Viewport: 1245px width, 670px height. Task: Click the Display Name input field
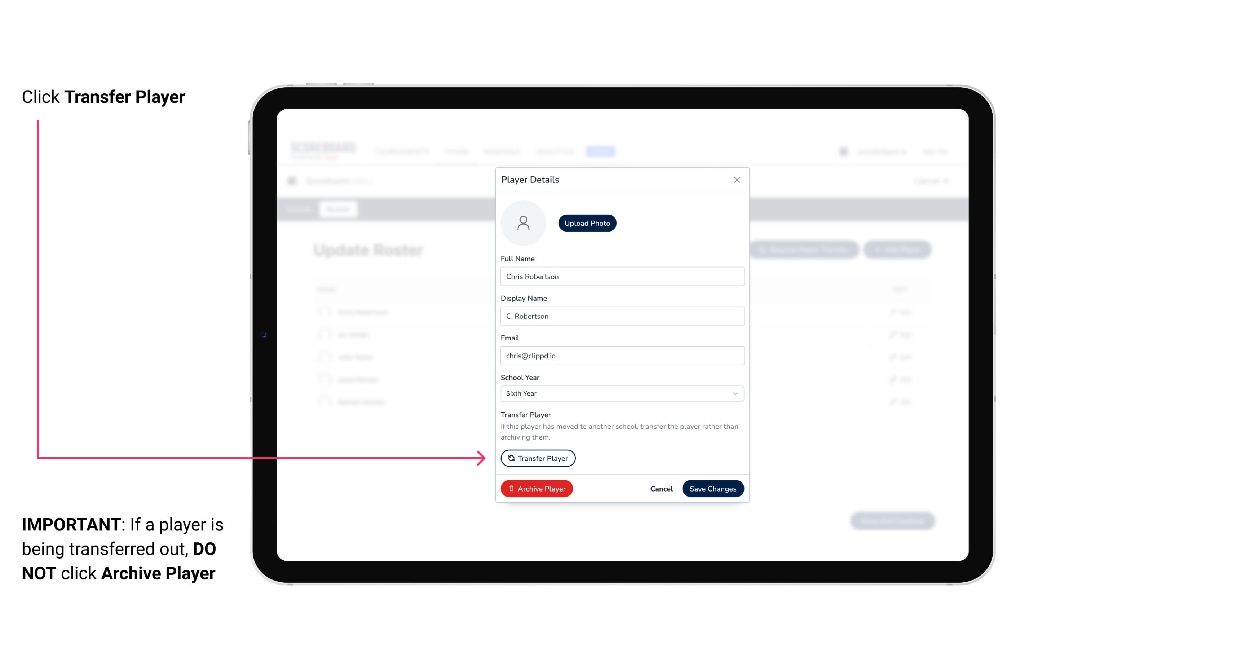click(x=621, y=315)
